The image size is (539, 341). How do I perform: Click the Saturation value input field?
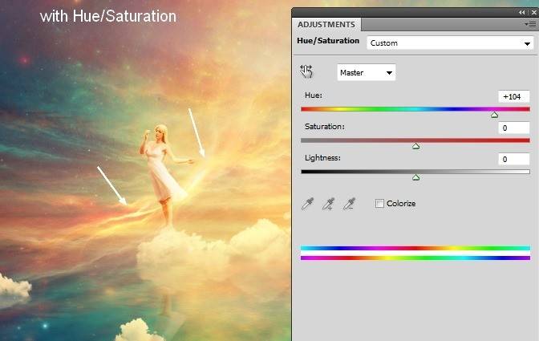point(513,128)
